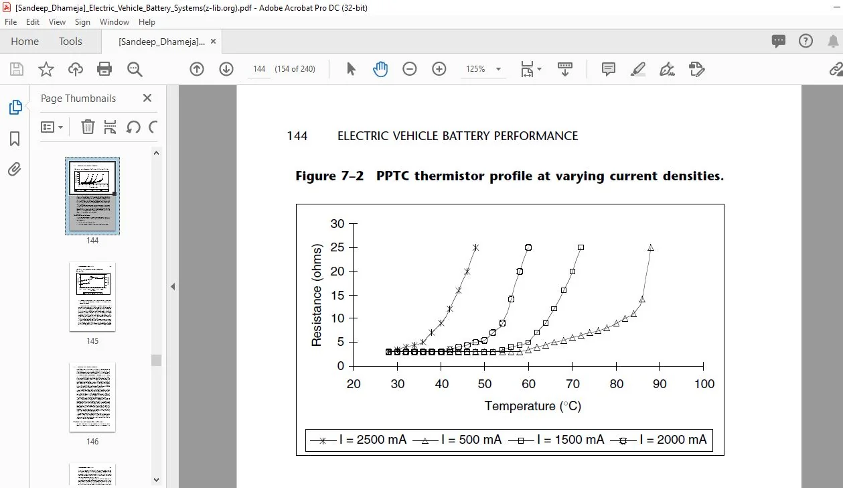Click the I = 500 mA legend label

point(471,440)
